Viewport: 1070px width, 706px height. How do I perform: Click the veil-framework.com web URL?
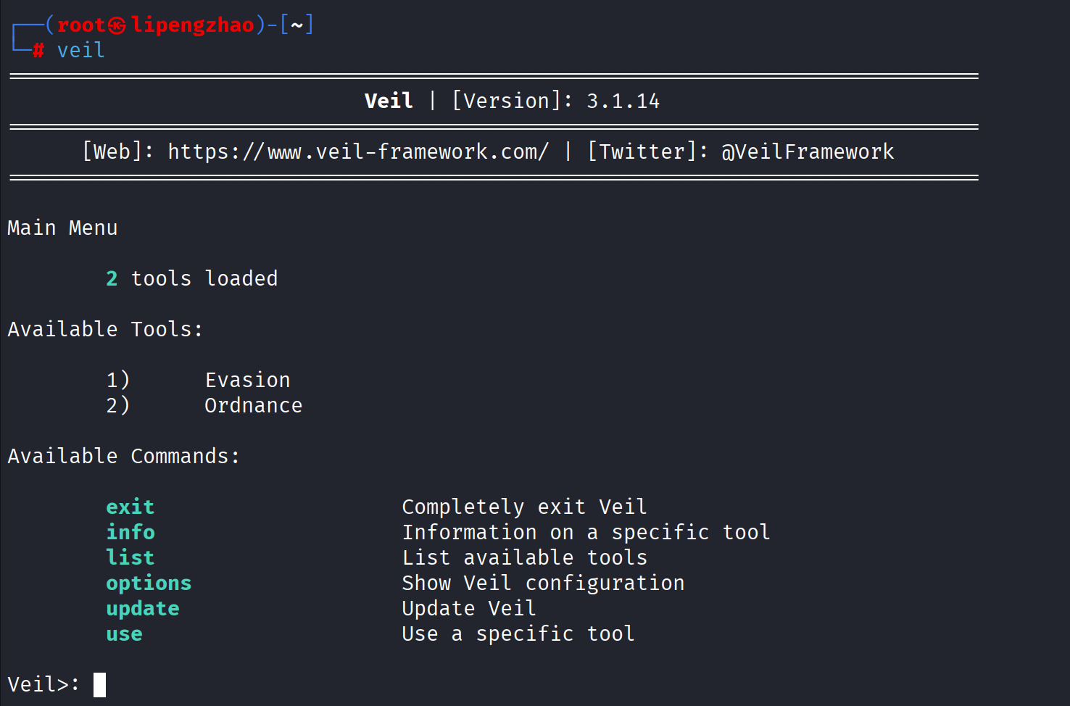(x=358, y=151)
